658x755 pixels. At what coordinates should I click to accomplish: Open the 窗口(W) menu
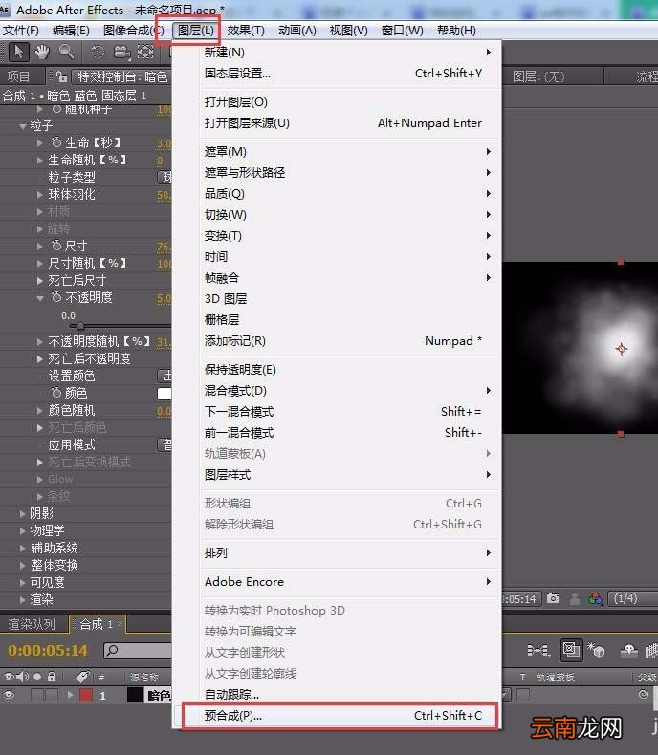[403, 31]
